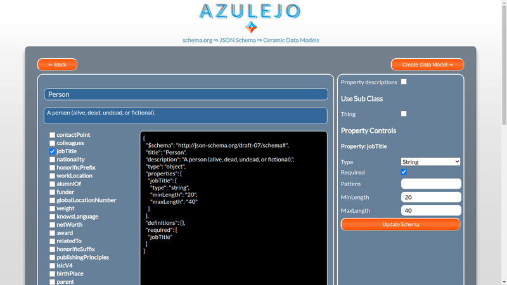Click the person description text box
This screenshot has width=507, height=285.
186,116
